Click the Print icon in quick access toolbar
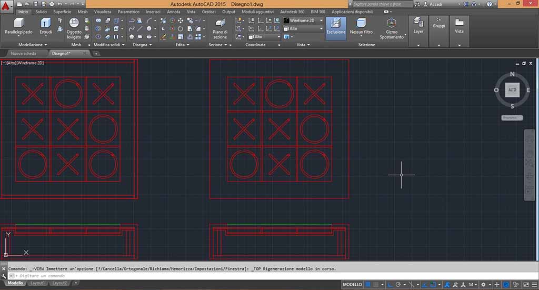 pyautogui.click(x=52, y=4)
